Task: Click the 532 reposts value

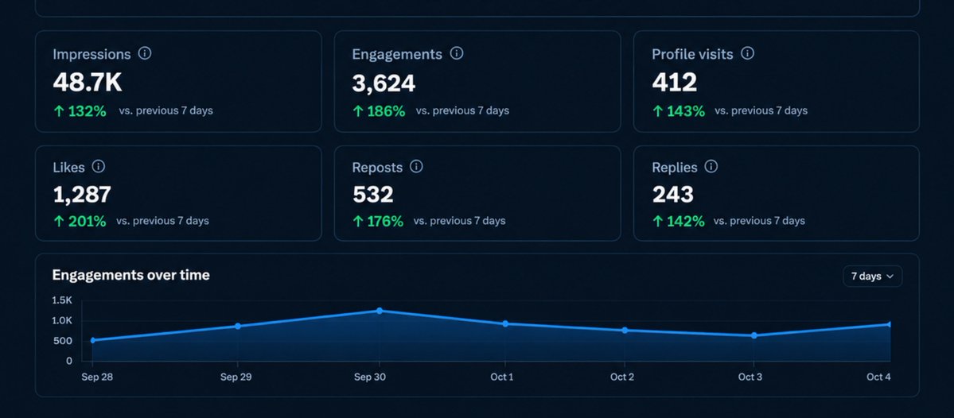Action: (373, 195)
